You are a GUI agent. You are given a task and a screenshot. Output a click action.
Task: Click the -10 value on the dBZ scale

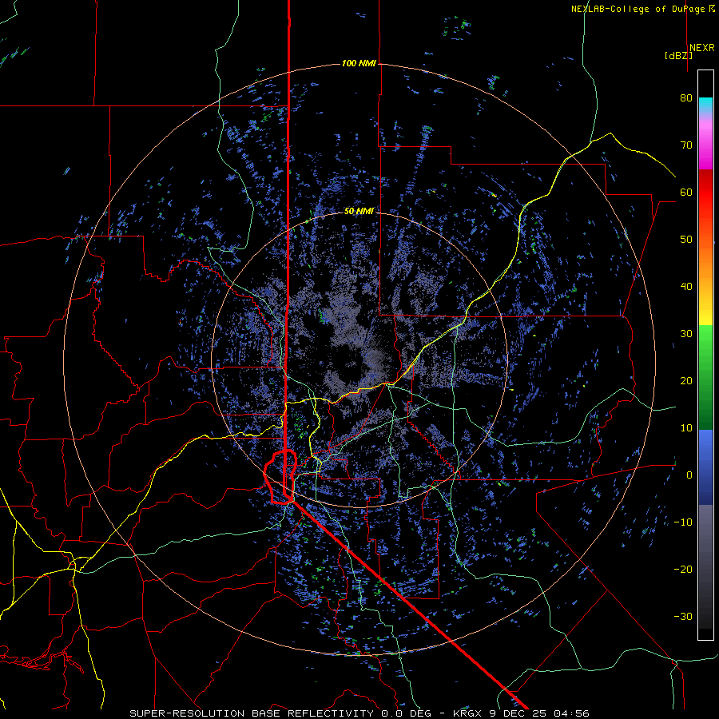683,522
